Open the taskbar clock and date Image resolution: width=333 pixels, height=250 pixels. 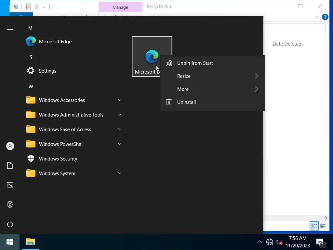tap(298, 242)
